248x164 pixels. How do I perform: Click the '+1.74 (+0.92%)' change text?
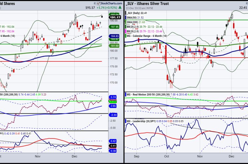click(x=107, y=8)
